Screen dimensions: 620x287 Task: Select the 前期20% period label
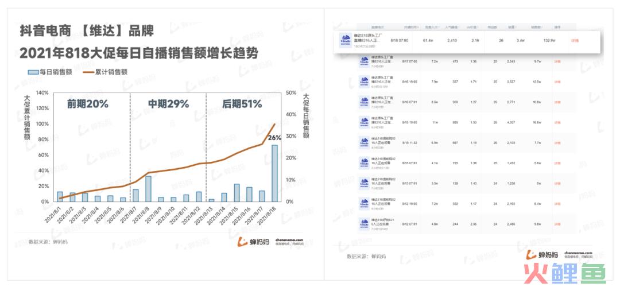click(87, 104)
